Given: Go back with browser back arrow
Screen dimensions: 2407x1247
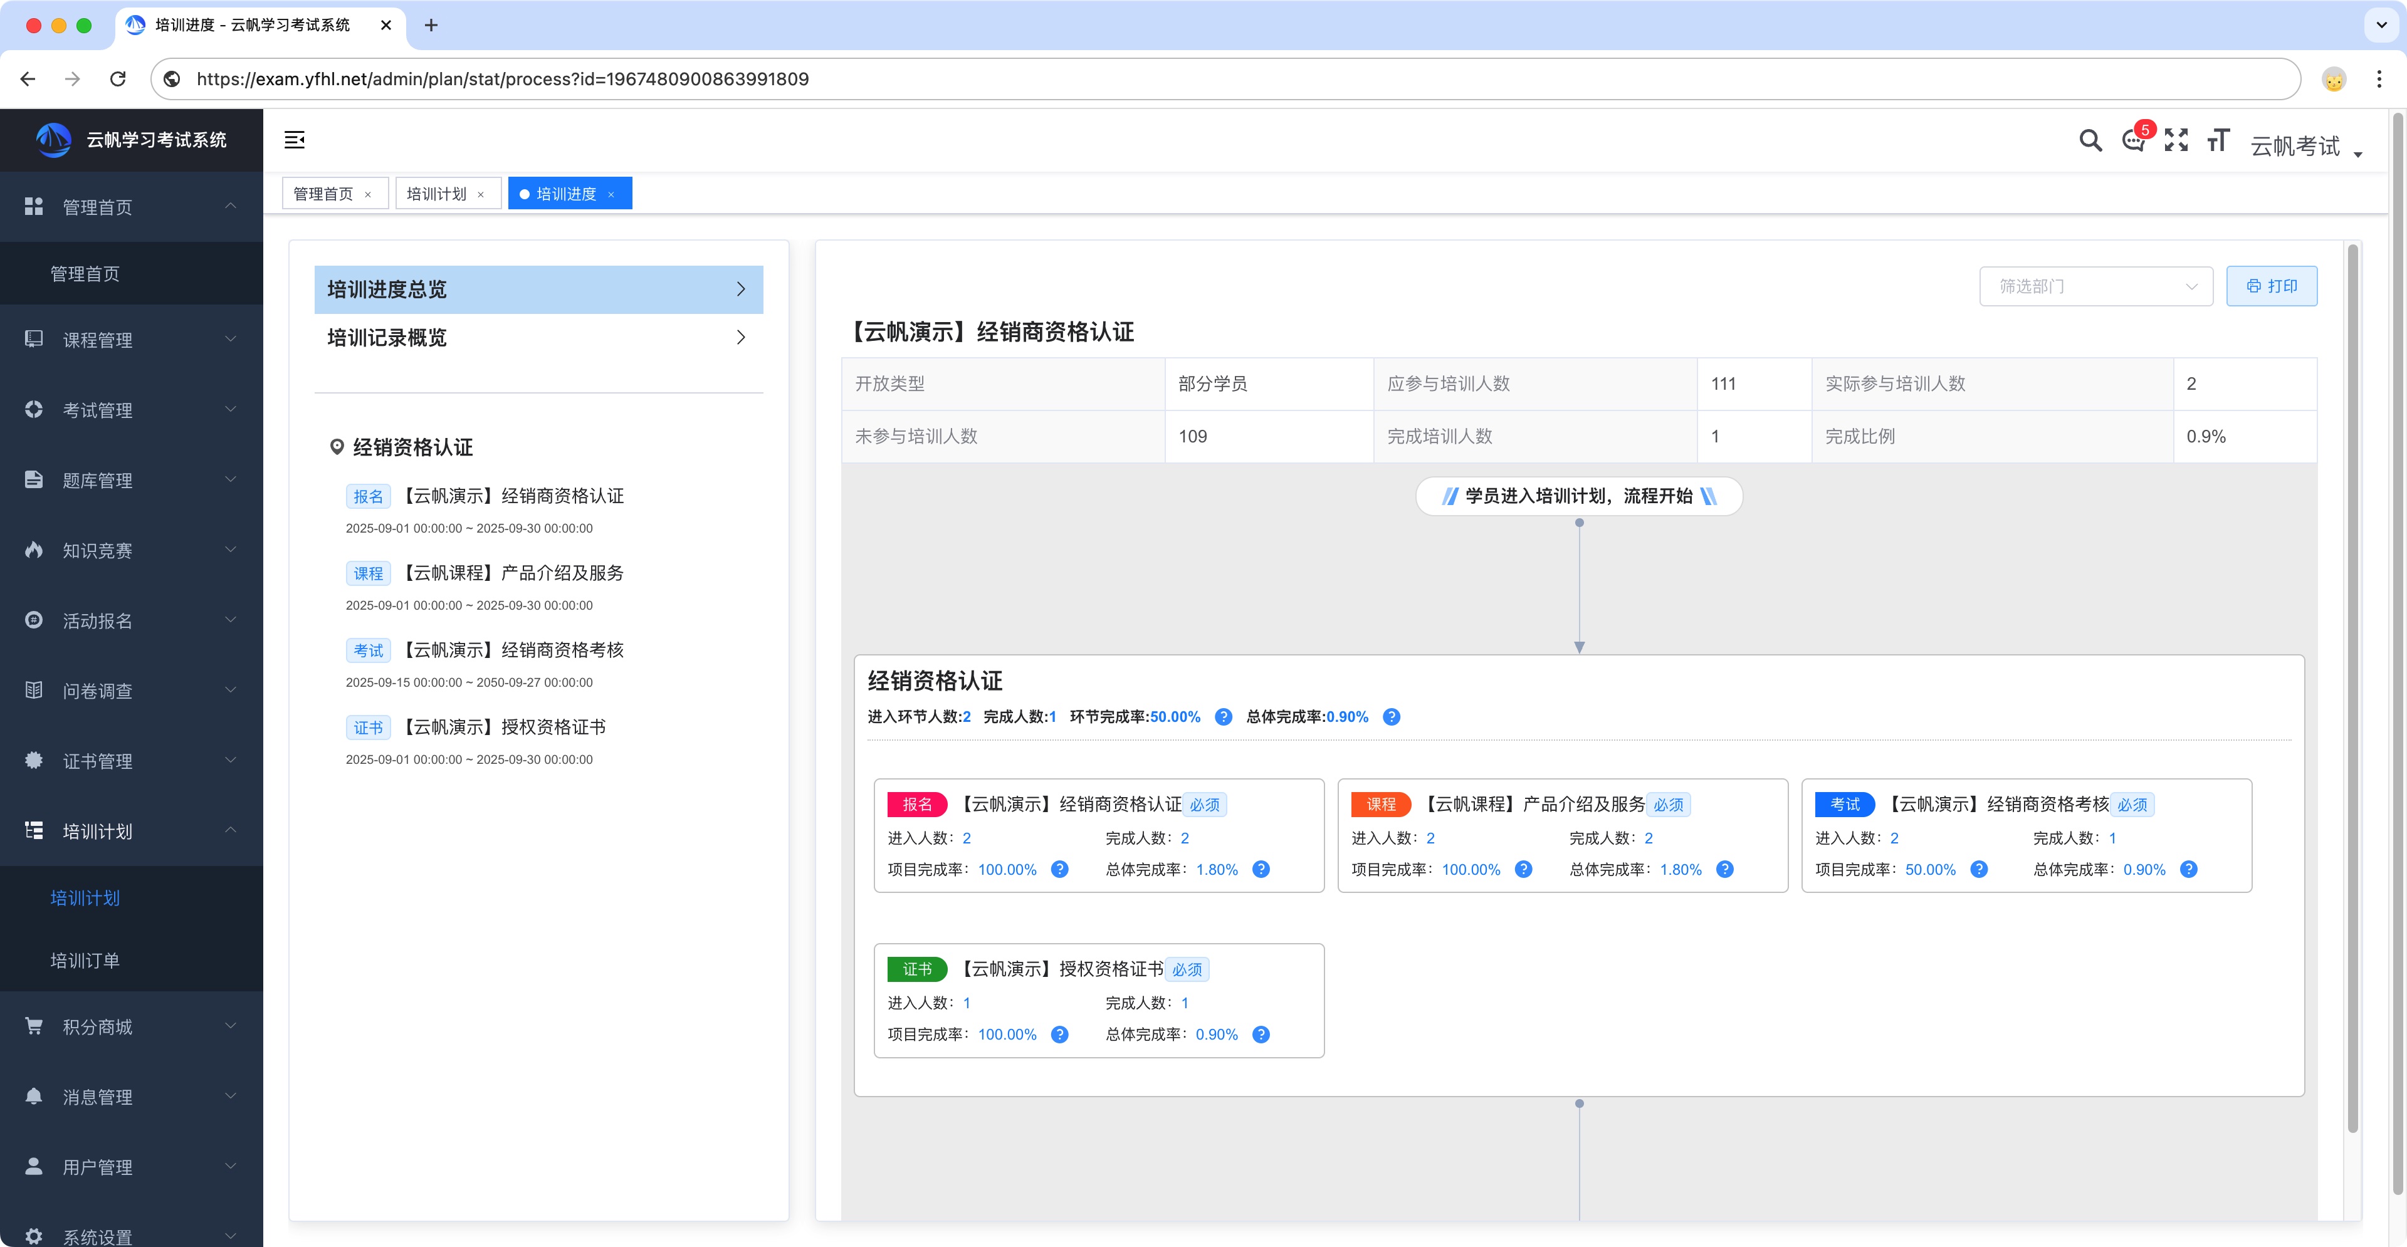Looking at the screenshot, I should pos(28,80).
